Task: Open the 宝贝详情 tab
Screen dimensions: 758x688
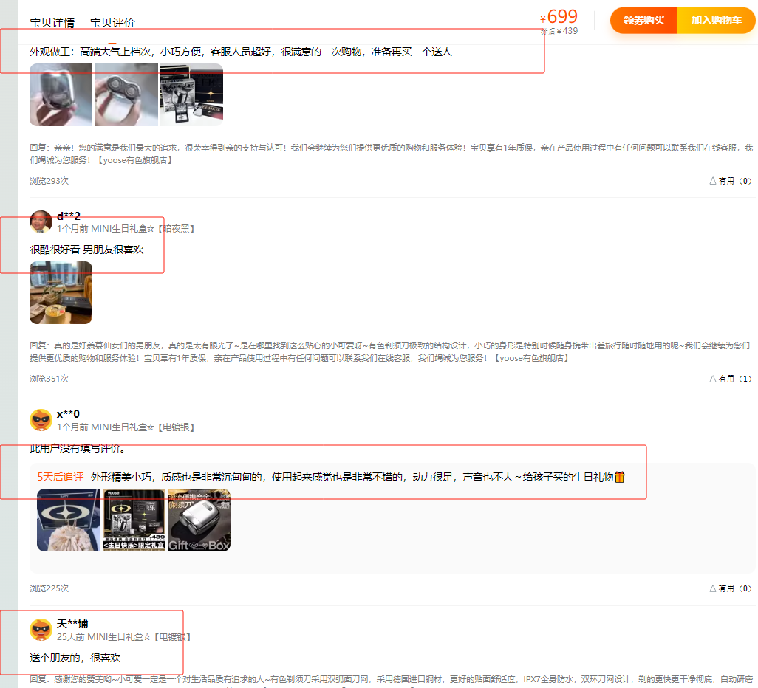Action: tap(52, 23)
